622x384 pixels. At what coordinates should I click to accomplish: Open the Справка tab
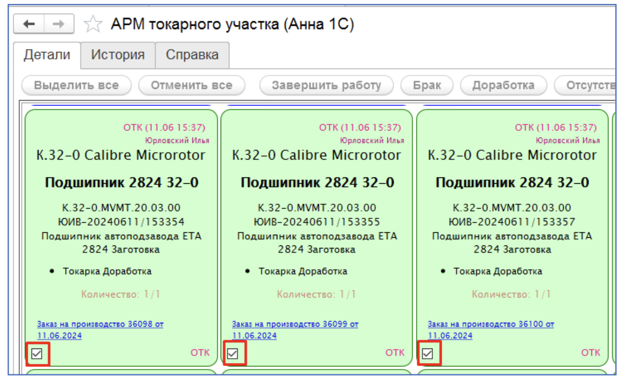(x=192, y=55)
